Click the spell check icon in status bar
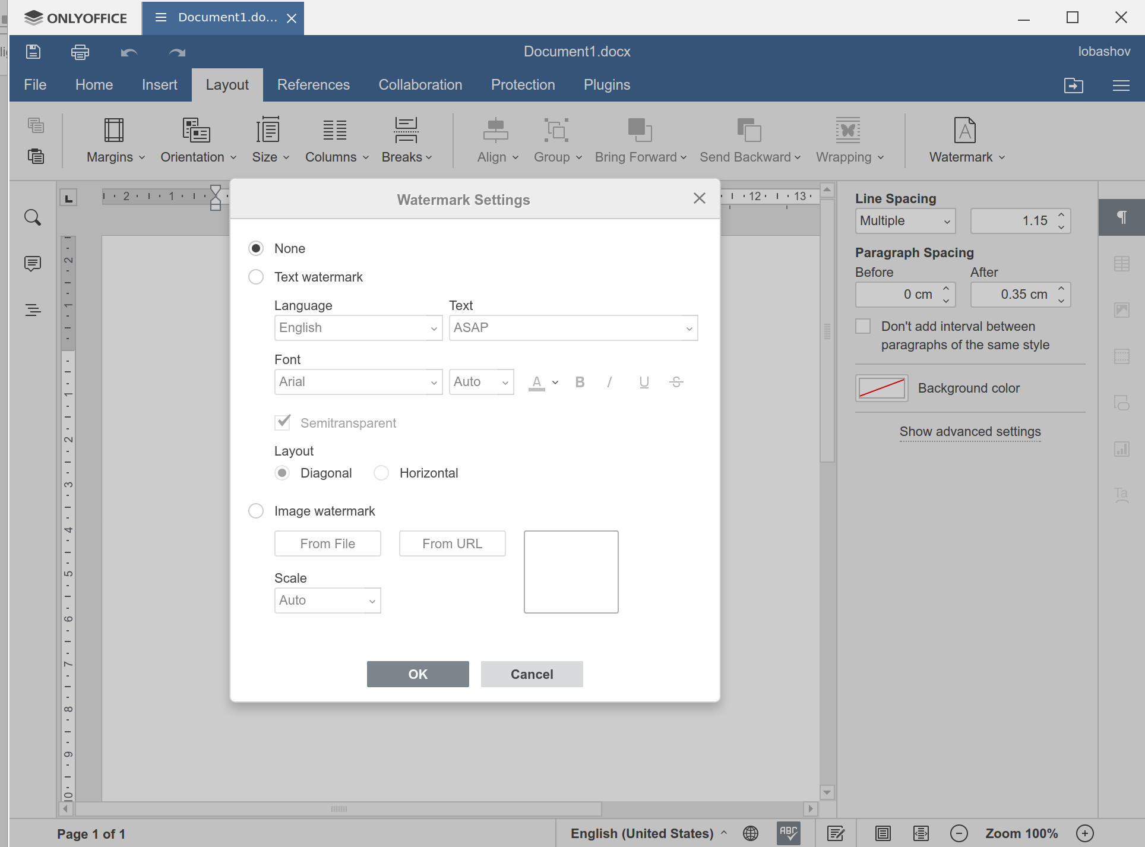The image size is (1145, 847). pos(788,833)
